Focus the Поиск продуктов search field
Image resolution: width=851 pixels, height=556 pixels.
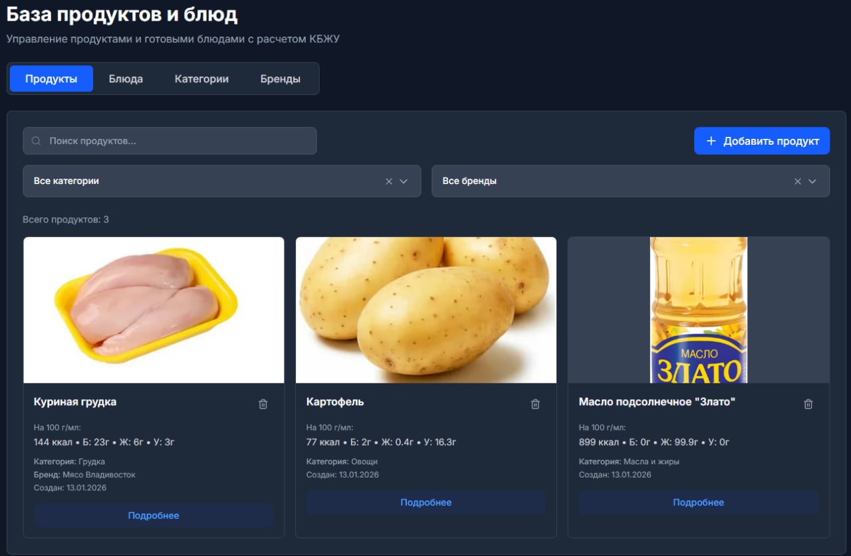point(176,141)
